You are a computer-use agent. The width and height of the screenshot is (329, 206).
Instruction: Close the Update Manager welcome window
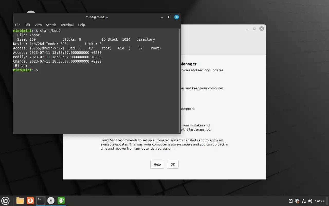[x=262, y=29]
